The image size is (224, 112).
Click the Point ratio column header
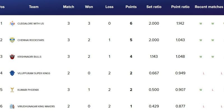pos(180,7)
